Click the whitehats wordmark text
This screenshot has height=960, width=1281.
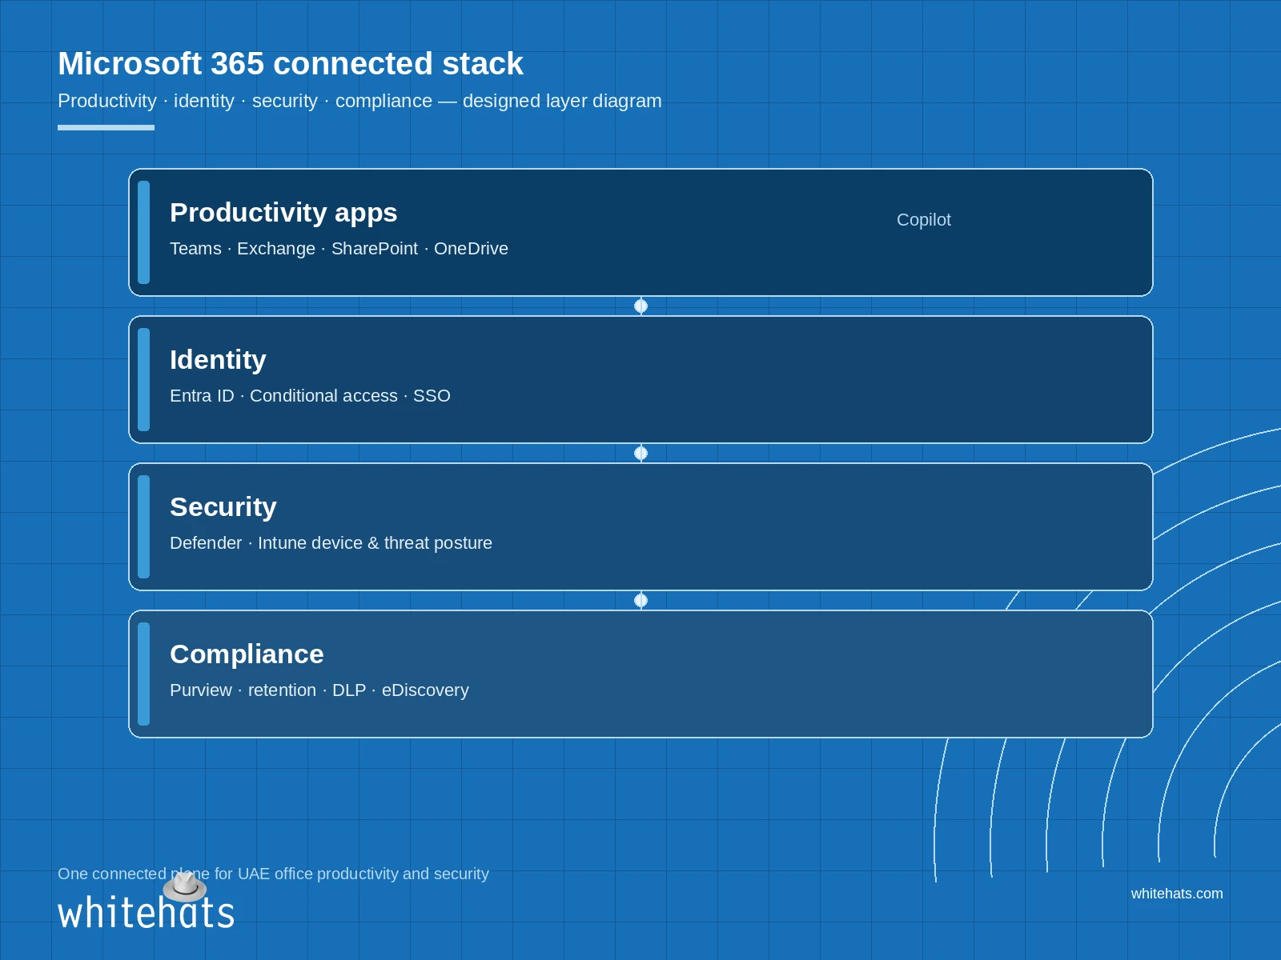point(146,913)
